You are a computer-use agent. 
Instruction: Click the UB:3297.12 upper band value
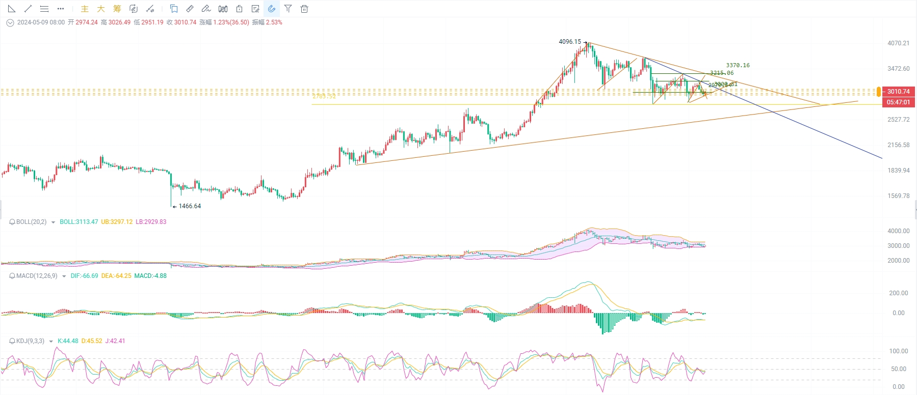pyautogui.click(x=117, y=222)
